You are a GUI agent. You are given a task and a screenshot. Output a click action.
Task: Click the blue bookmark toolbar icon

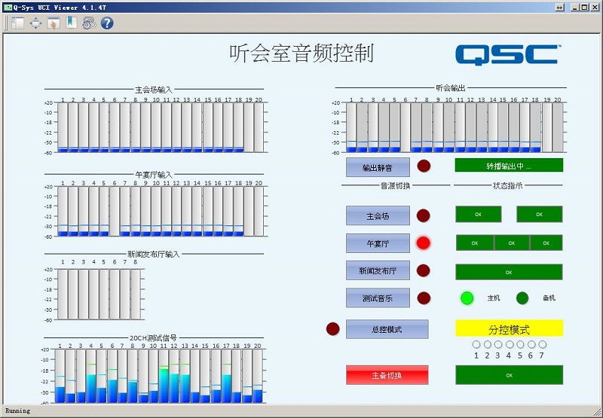[x=71, y=23]
